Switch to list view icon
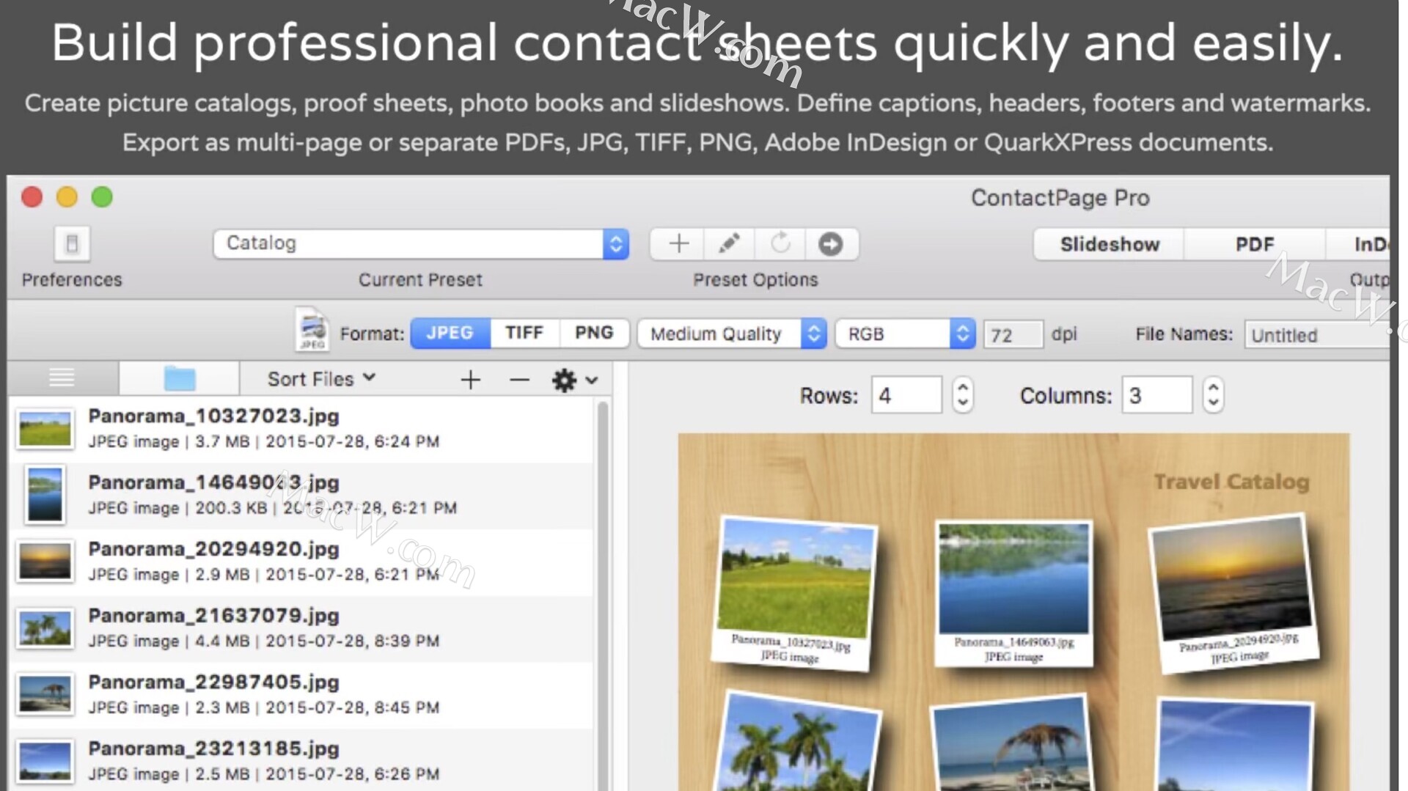This screenshot has height=791, width=1408. [62, 378]
